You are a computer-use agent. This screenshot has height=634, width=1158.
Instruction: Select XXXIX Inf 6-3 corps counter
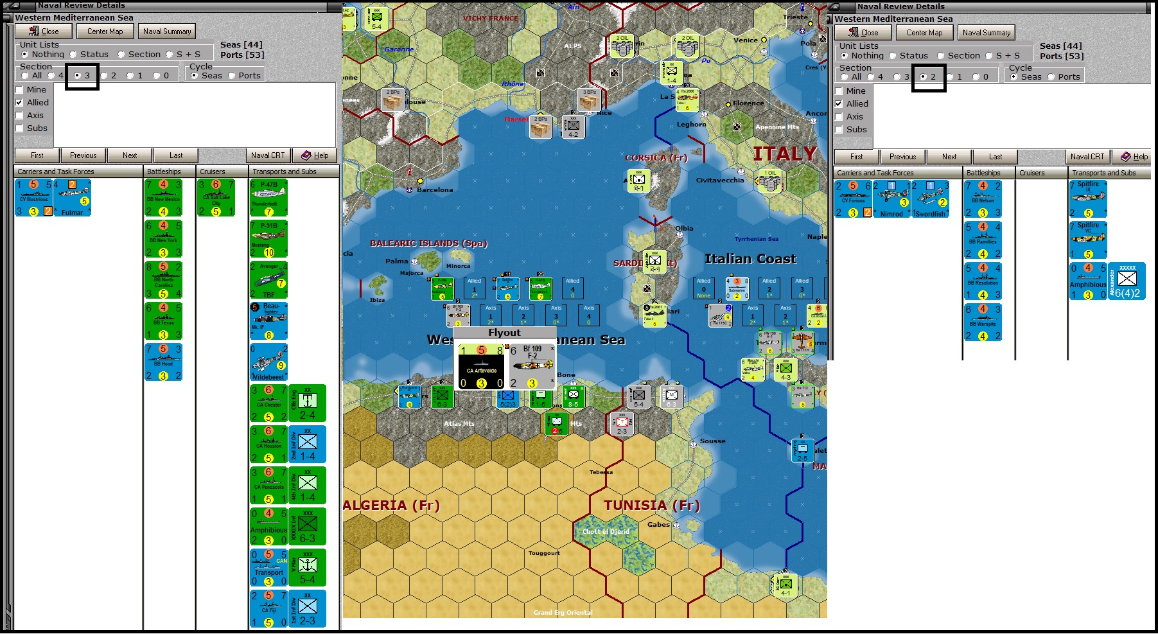pyautogui.click(x=308, y=527)
